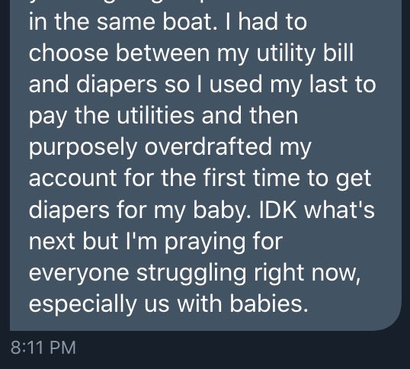Tap the word 'account' in the message

pyautogui.click(x=72, y=179)
